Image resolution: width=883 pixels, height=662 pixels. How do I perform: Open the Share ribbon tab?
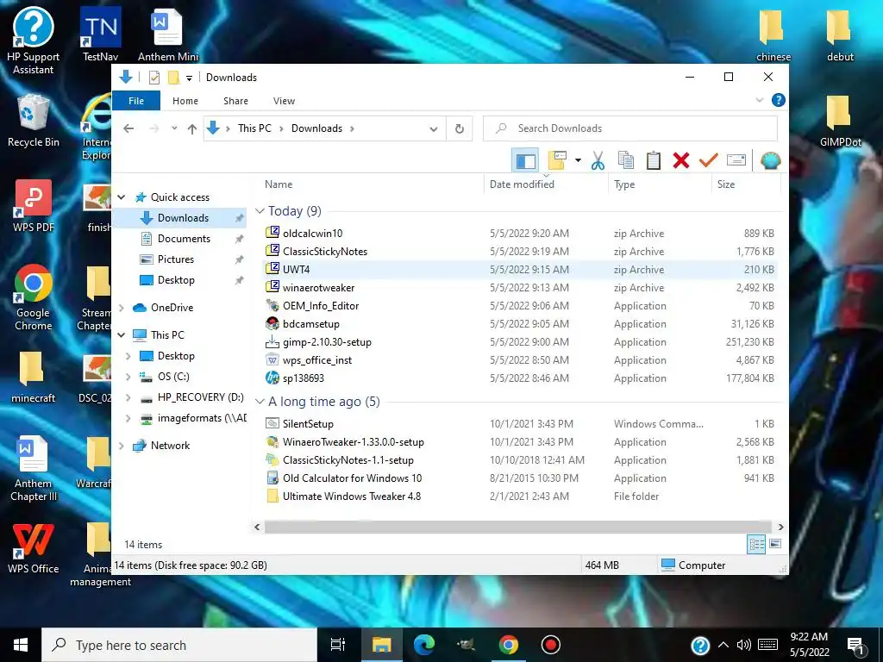[x=235, y=101]
